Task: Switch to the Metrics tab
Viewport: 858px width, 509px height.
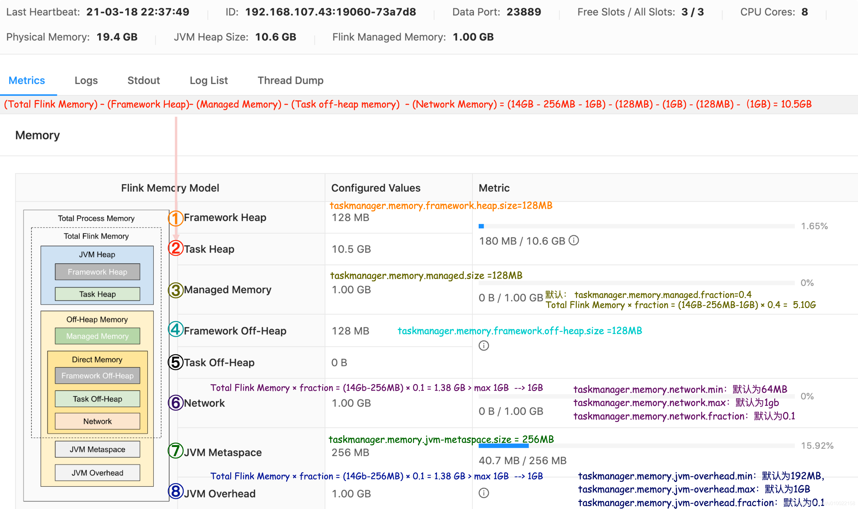Action: (x=27, y=80)
